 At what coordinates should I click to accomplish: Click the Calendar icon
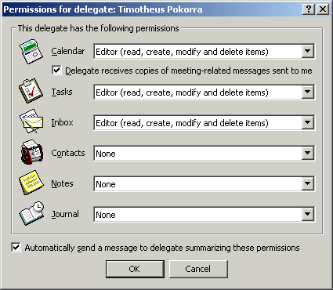point(31,52)
